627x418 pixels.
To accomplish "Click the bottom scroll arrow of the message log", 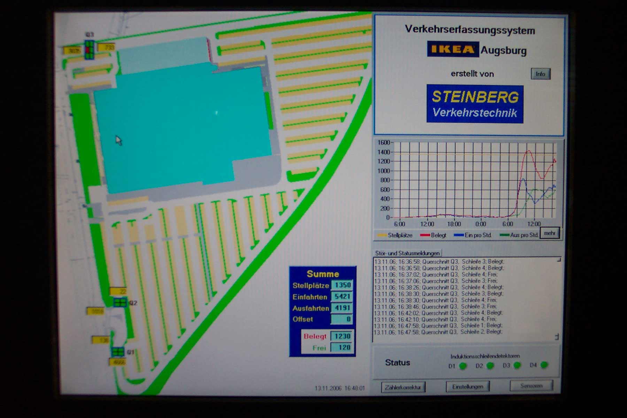I will (x=557, y=337).
